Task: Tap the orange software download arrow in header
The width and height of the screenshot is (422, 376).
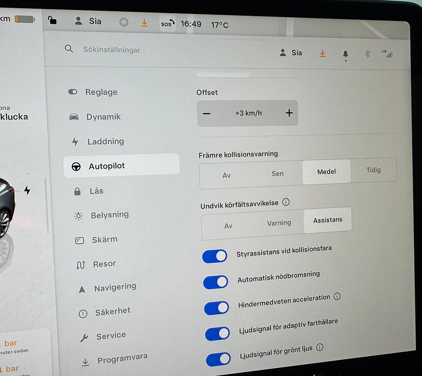Action: pos(322,54)
